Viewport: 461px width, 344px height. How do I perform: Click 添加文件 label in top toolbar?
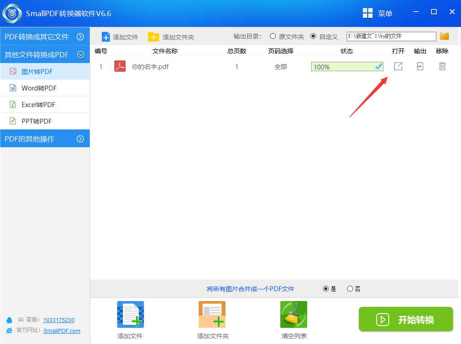(x=126, y=37)
